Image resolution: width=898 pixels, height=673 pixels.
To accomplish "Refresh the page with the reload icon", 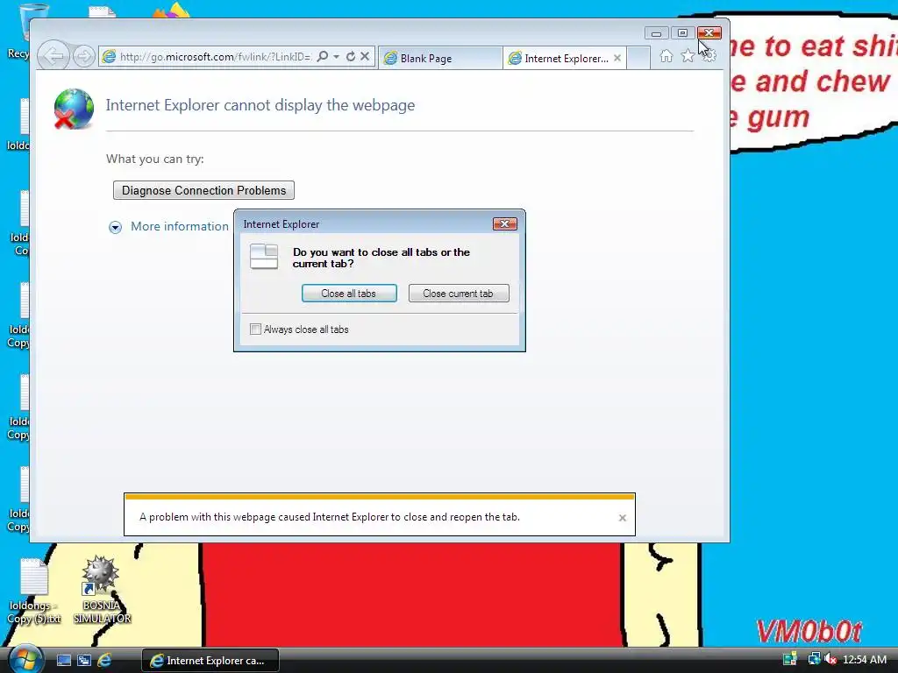I will [351, 56].
